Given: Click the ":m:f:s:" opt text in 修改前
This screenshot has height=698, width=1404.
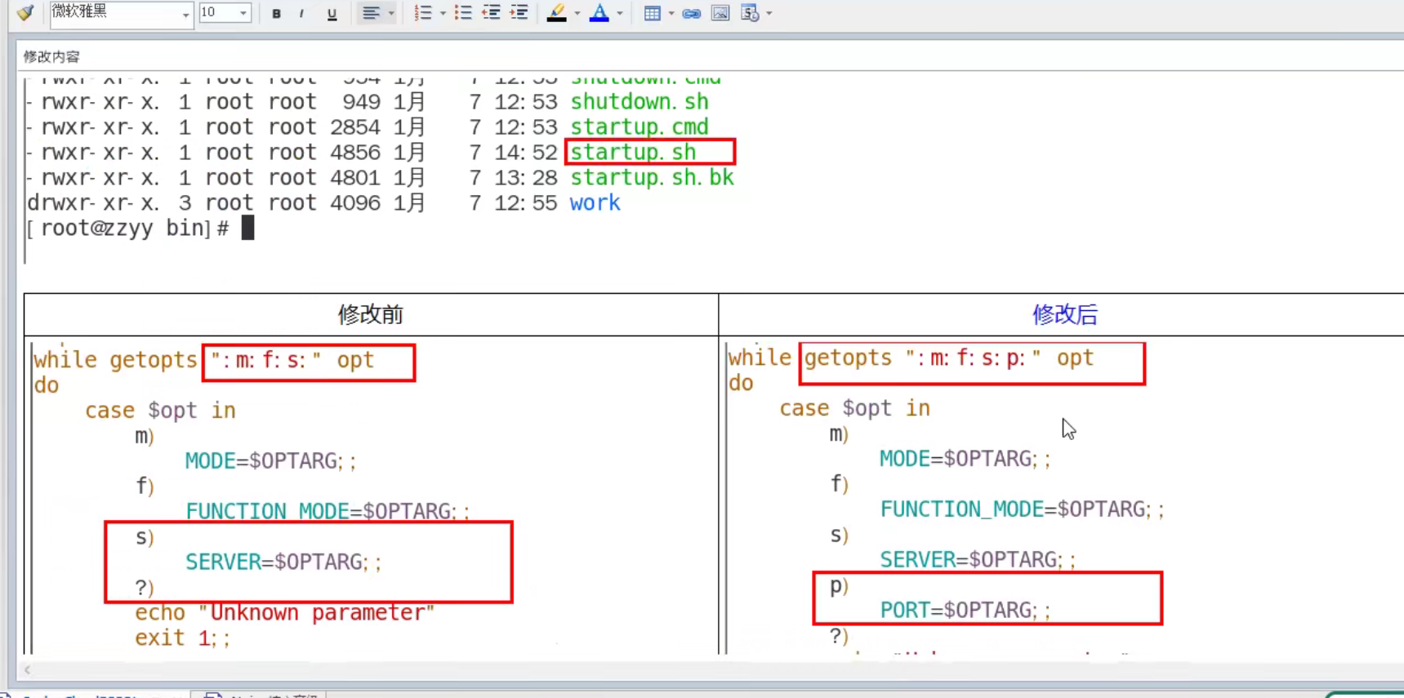Looking at the screenshot, I should (x=292, y=361).
